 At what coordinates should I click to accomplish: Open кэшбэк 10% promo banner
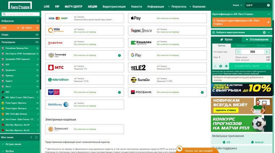[242, 90]
